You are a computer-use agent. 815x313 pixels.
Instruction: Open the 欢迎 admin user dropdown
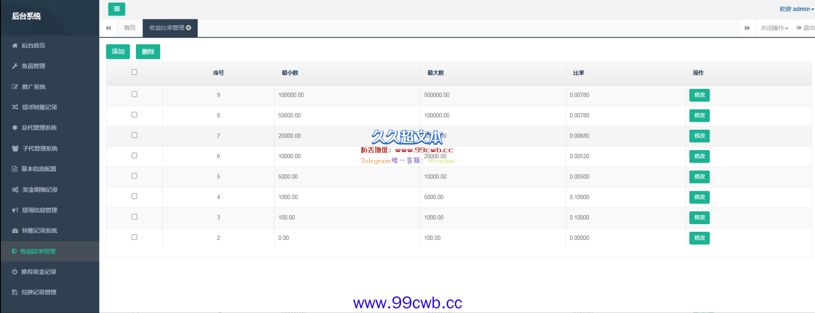[x=797, y=9]
